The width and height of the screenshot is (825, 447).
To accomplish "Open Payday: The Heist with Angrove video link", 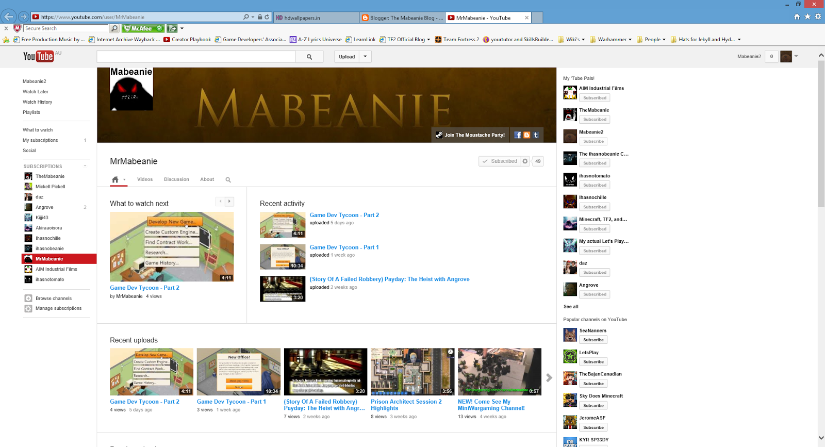I will click(x=389, y=279).
